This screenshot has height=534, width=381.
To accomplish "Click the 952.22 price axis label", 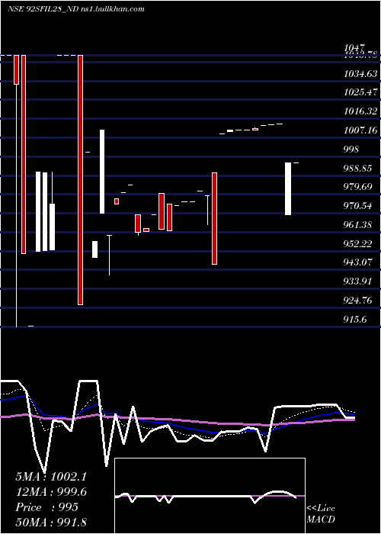I will click(357, 244).
